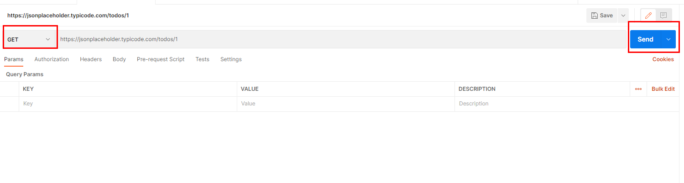Expand the Send button dropdown arrow

(668, 39)
